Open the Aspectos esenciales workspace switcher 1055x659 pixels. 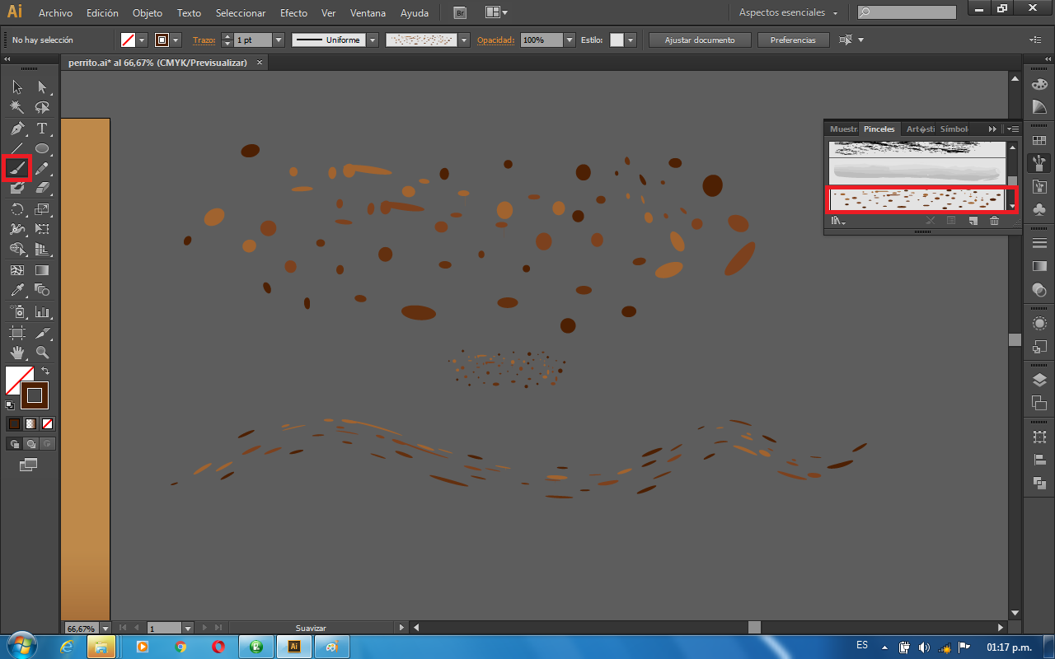787,12
